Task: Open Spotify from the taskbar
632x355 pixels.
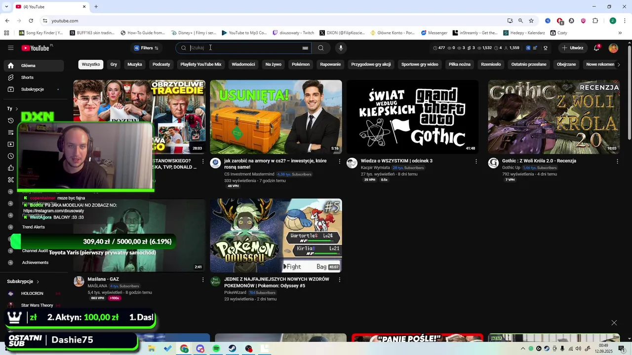Action: [x=216, y=349]
